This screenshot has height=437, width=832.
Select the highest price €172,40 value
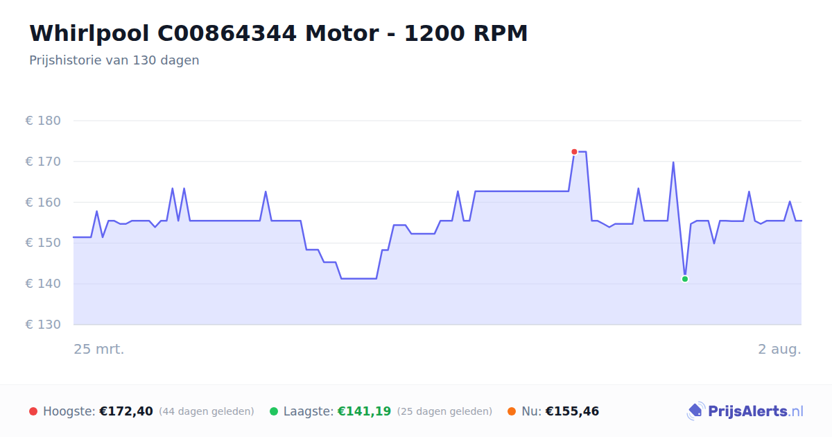click(126, 411)
